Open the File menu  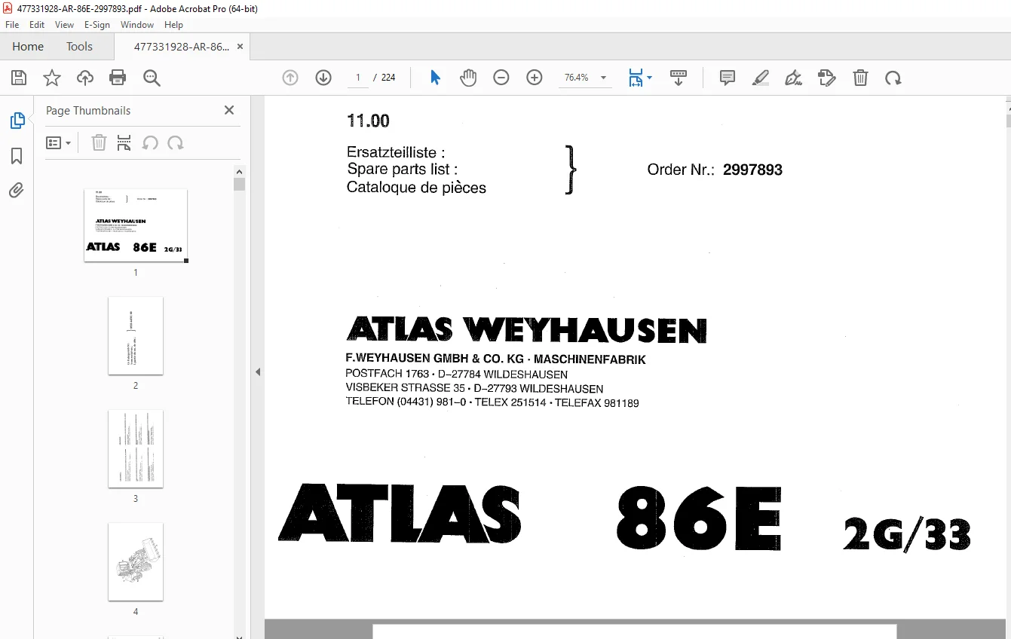click(12, 25)
